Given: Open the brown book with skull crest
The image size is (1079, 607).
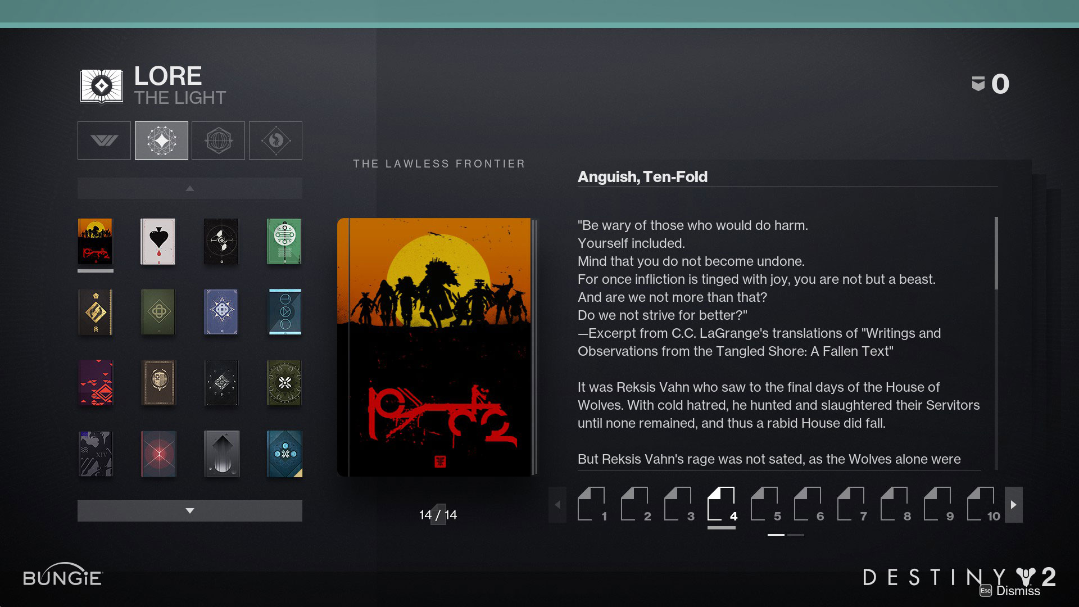Looking at the screenshot, I should click(x=158, y=383).
